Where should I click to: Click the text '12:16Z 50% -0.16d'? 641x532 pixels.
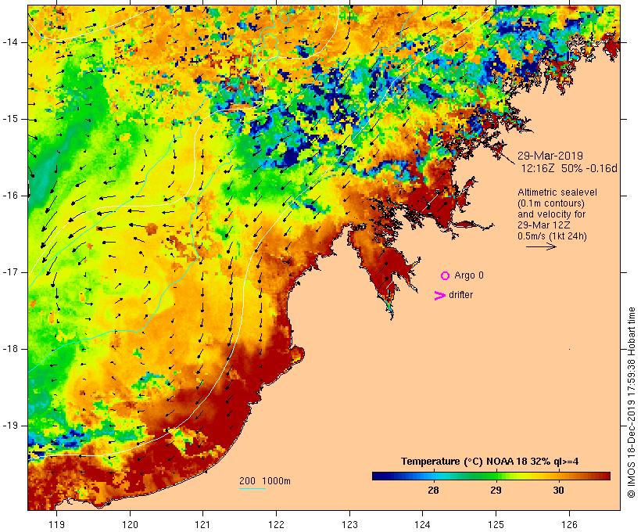(568, 168)
